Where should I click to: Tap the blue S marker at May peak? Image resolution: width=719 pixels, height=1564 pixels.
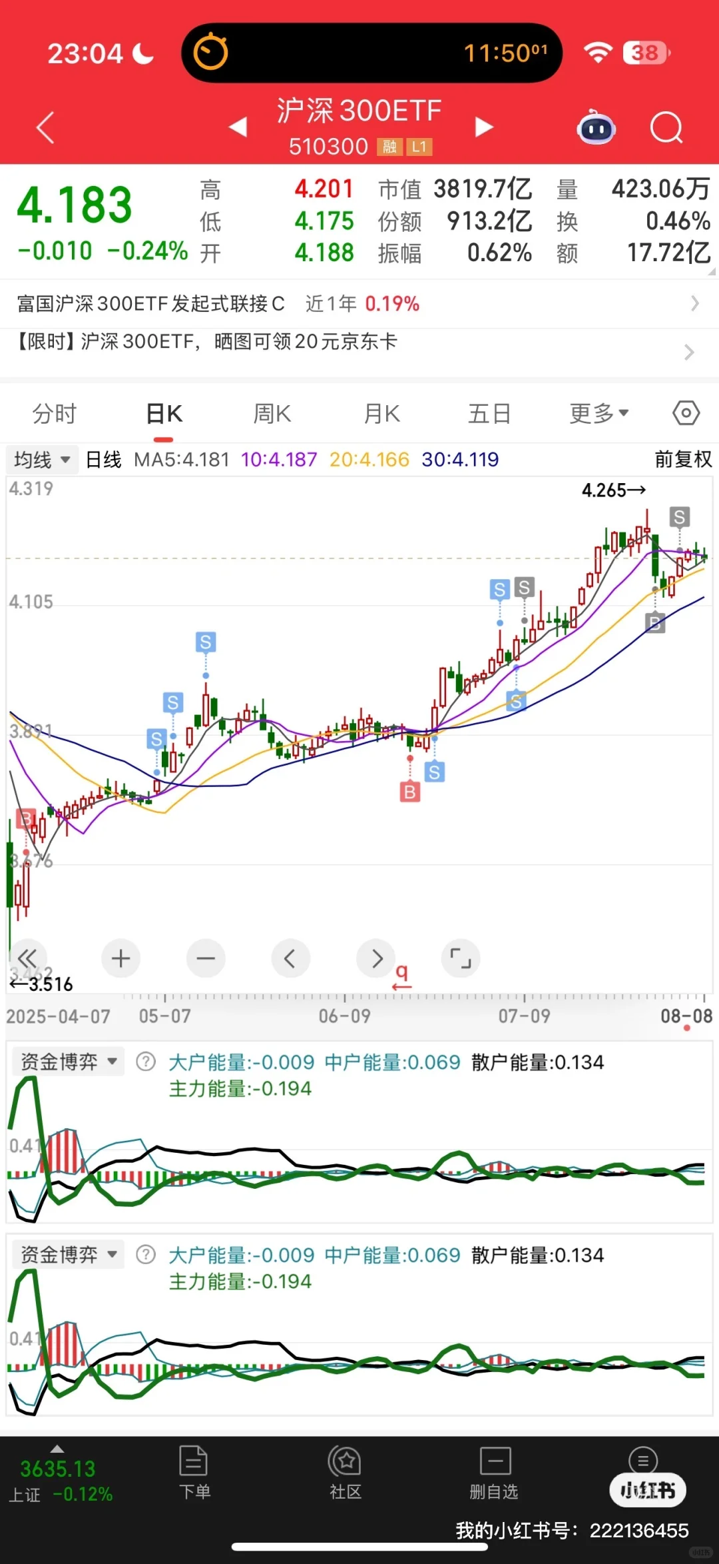pyautogui.click(x=205, y=642)
